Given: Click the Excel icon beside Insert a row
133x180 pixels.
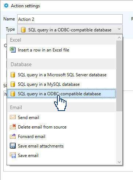Looking at the screenshot, I should (x=13, y=50).
